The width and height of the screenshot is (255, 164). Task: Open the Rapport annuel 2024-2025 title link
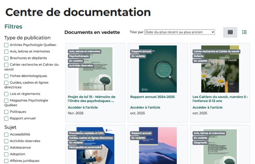153,97
